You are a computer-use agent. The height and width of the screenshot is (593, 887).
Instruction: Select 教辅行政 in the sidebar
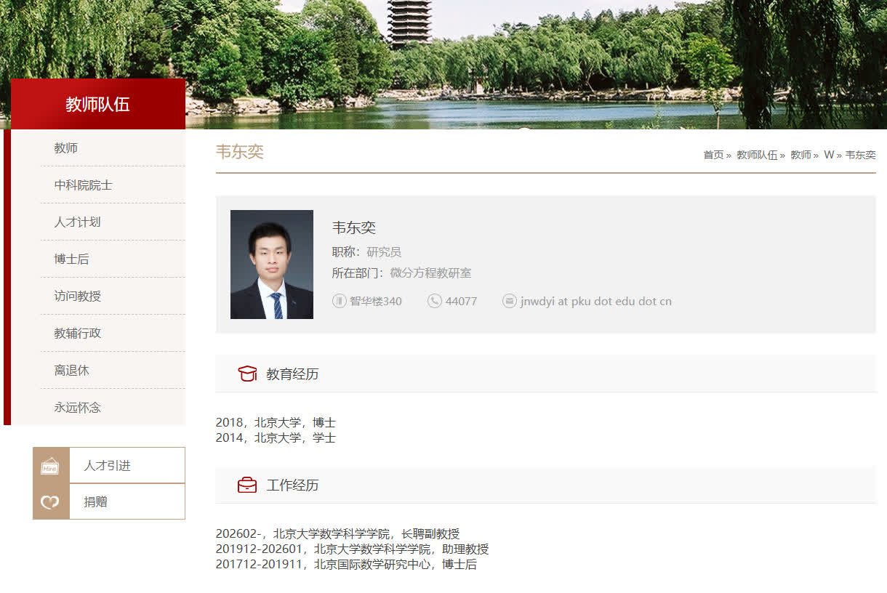pos(77,334)
